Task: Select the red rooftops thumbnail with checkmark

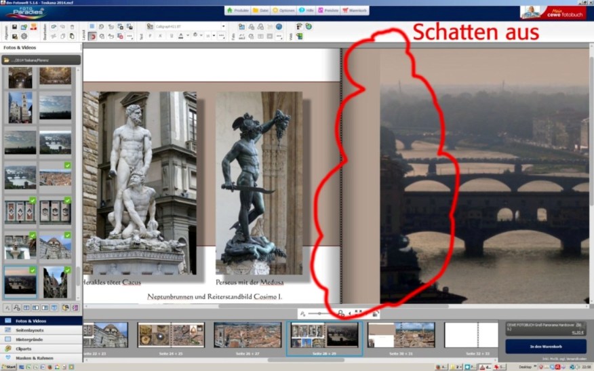Action: [x=56, y=176]
